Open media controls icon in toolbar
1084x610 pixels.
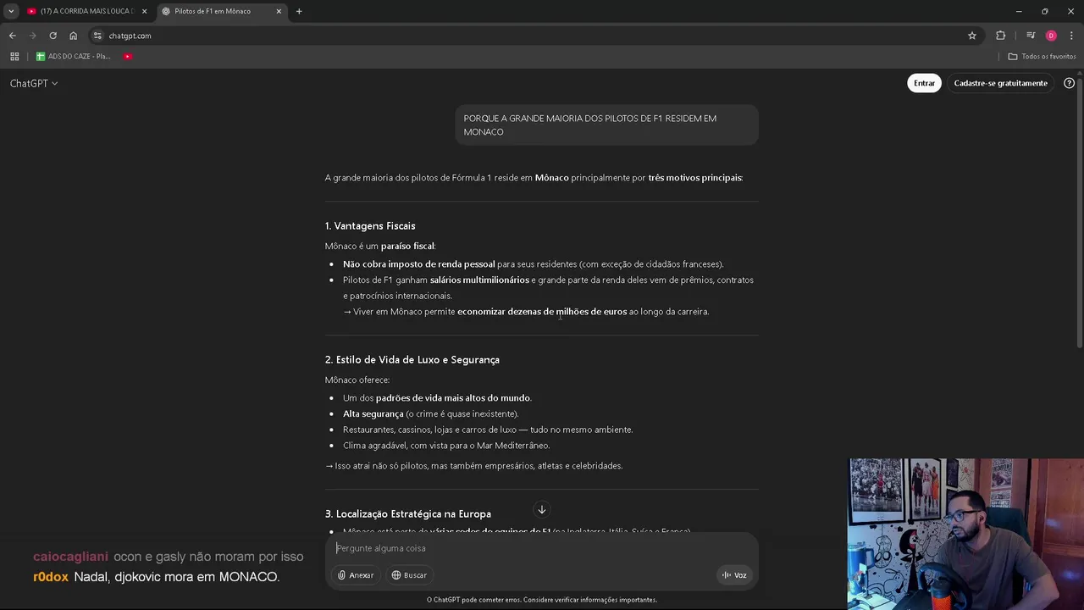pyautogui.click(x=1031, y=36)
